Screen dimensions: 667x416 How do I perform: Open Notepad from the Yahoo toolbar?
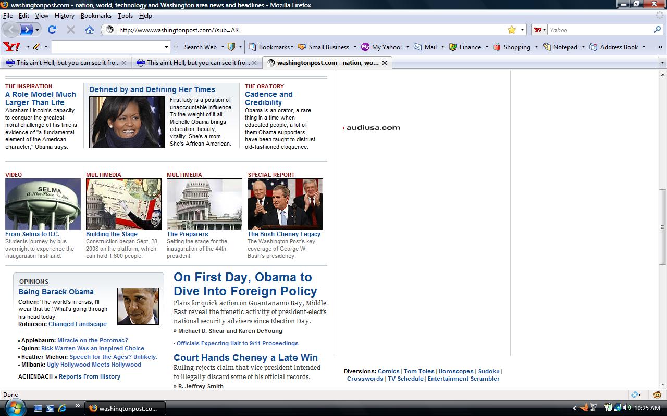(x=560, y=47)
